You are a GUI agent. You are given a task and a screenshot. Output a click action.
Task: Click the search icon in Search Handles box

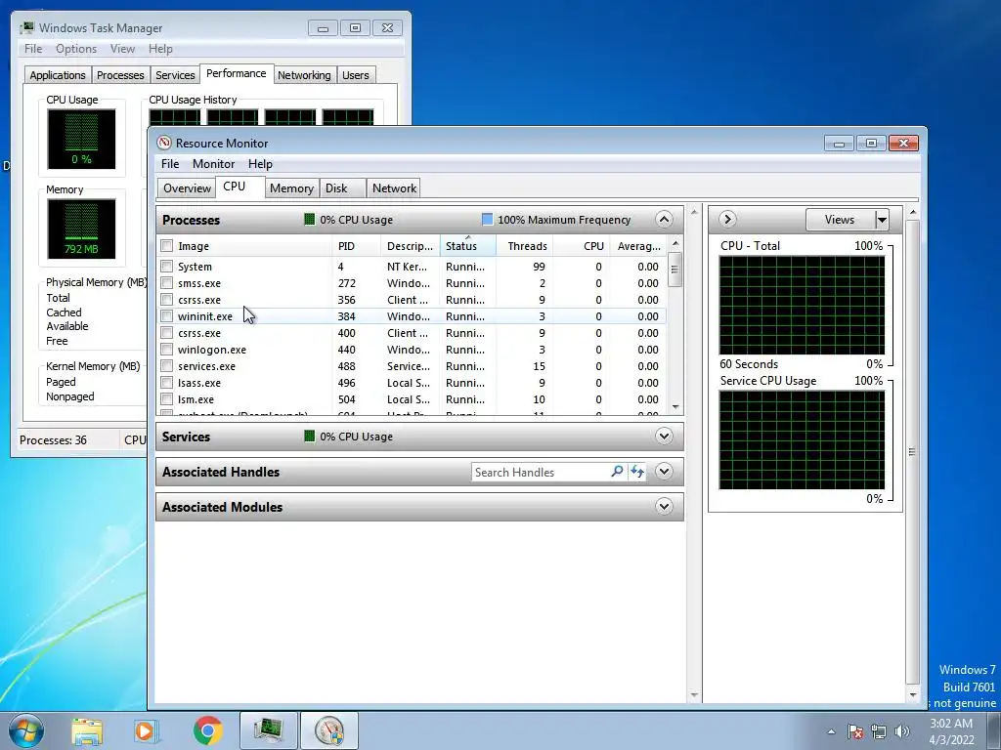pos(617,472)
